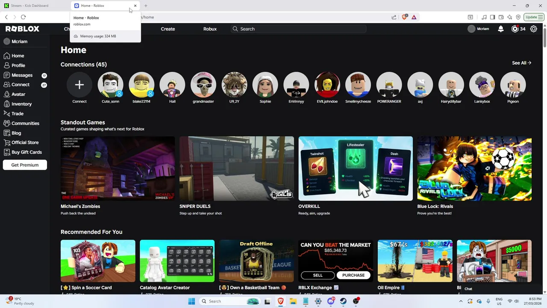The image size is (547, 308).
Task: Open connection Cute_sonn avatar
Action: click(110, 85)
